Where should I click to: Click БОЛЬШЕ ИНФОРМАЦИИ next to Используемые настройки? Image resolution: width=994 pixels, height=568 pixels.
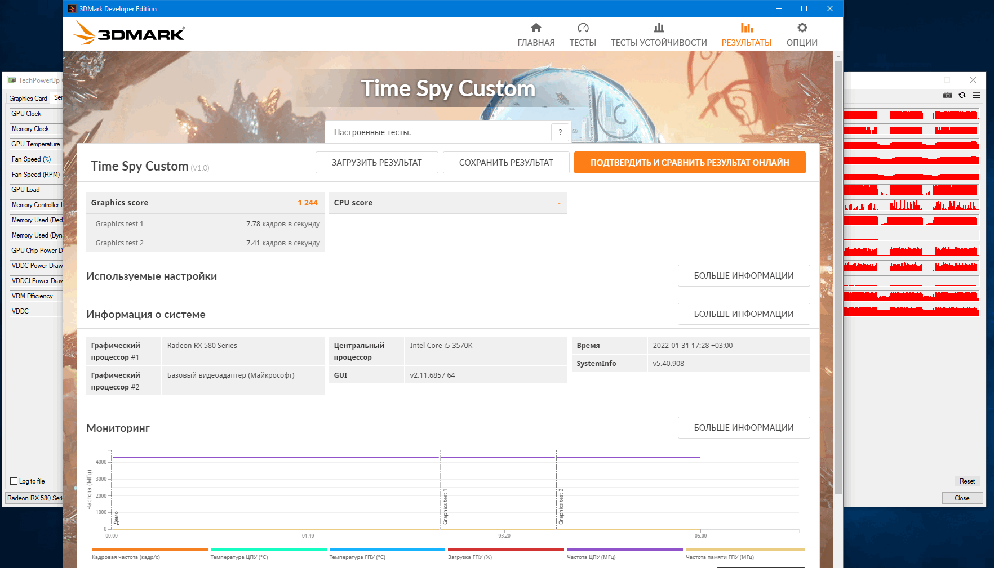(x=744, y=276)
